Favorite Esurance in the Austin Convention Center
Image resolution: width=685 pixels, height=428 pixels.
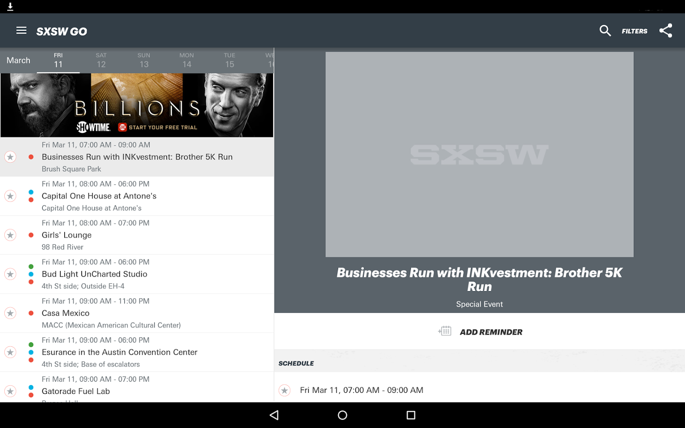[x=10, y=352]
